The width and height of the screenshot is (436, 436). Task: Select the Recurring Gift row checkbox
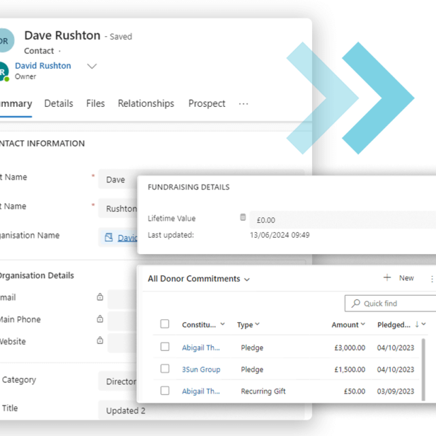pos(165,390)
